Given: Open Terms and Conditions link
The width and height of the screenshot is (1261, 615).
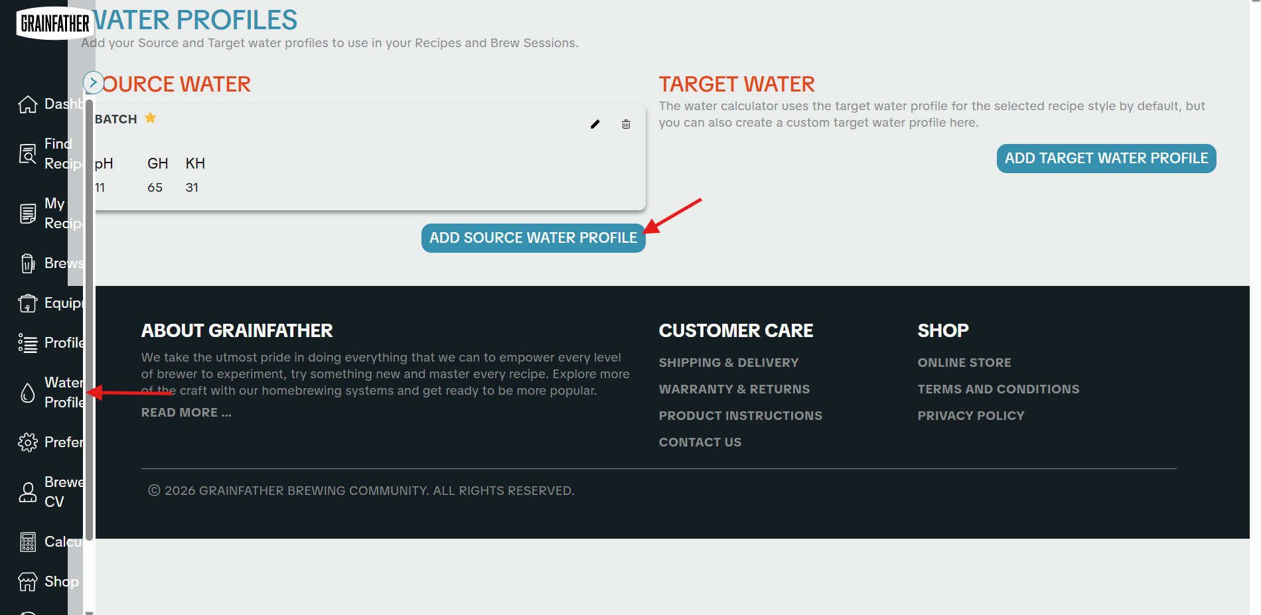Looking at the screenshot, I should [998, 389].
